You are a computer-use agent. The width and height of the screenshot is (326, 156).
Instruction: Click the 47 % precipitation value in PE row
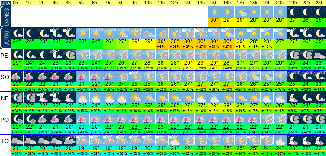[x=214, y=68]
